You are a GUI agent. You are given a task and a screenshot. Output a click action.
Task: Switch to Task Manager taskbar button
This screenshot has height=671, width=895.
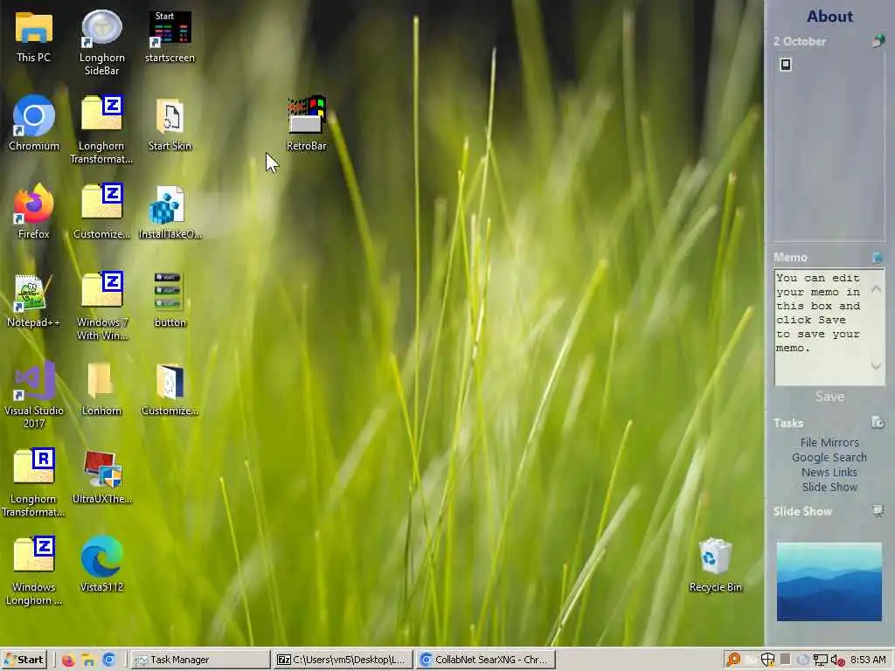tap(200, 660)
